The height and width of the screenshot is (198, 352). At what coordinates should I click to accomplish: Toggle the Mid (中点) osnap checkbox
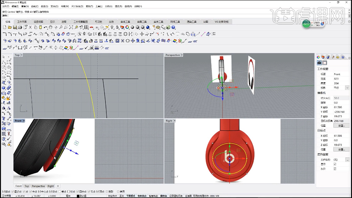pyautogui.click(x=31, y=192)
